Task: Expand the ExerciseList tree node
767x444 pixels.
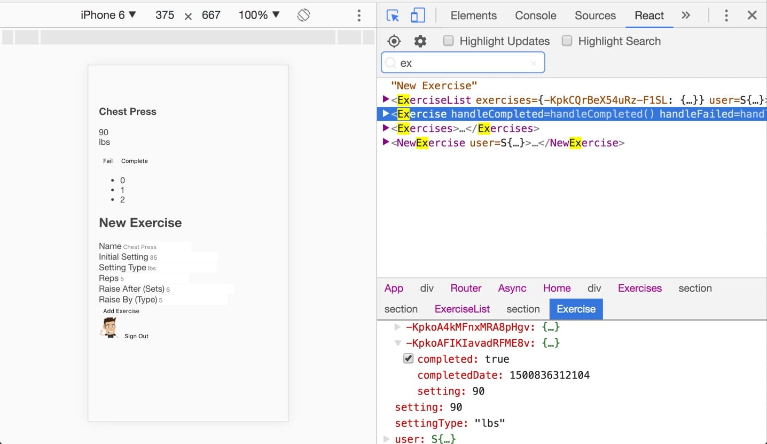Action: (x=386, y=99)
